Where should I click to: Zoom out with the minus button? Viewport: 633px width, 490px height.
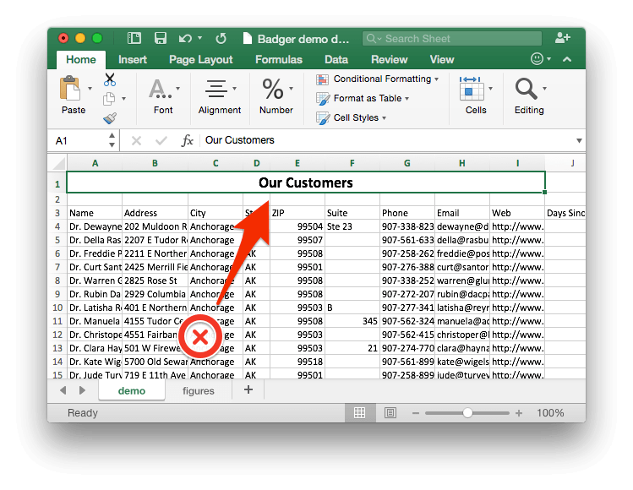click(x=416, y=413)
